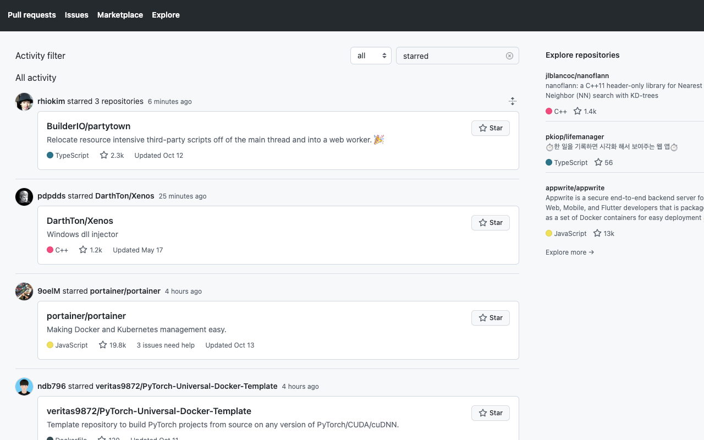Click the 13k star icon for appwrite

coord(597,233)
